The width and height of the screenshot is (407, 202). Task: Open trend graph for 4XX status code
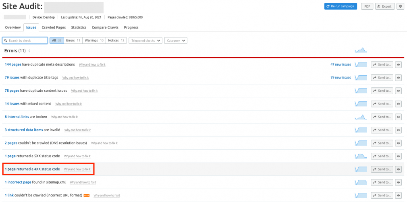tap(361, 169)
